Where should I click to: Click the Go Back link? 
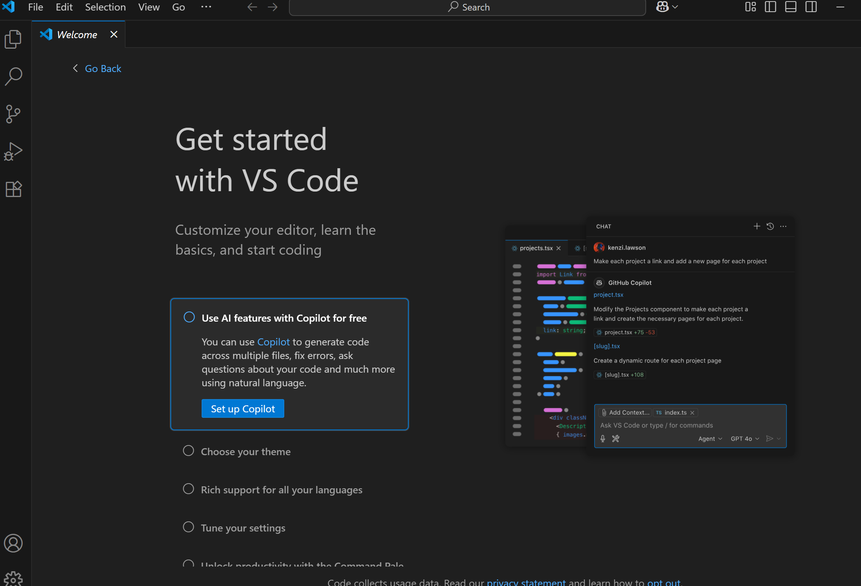[103, 69]
